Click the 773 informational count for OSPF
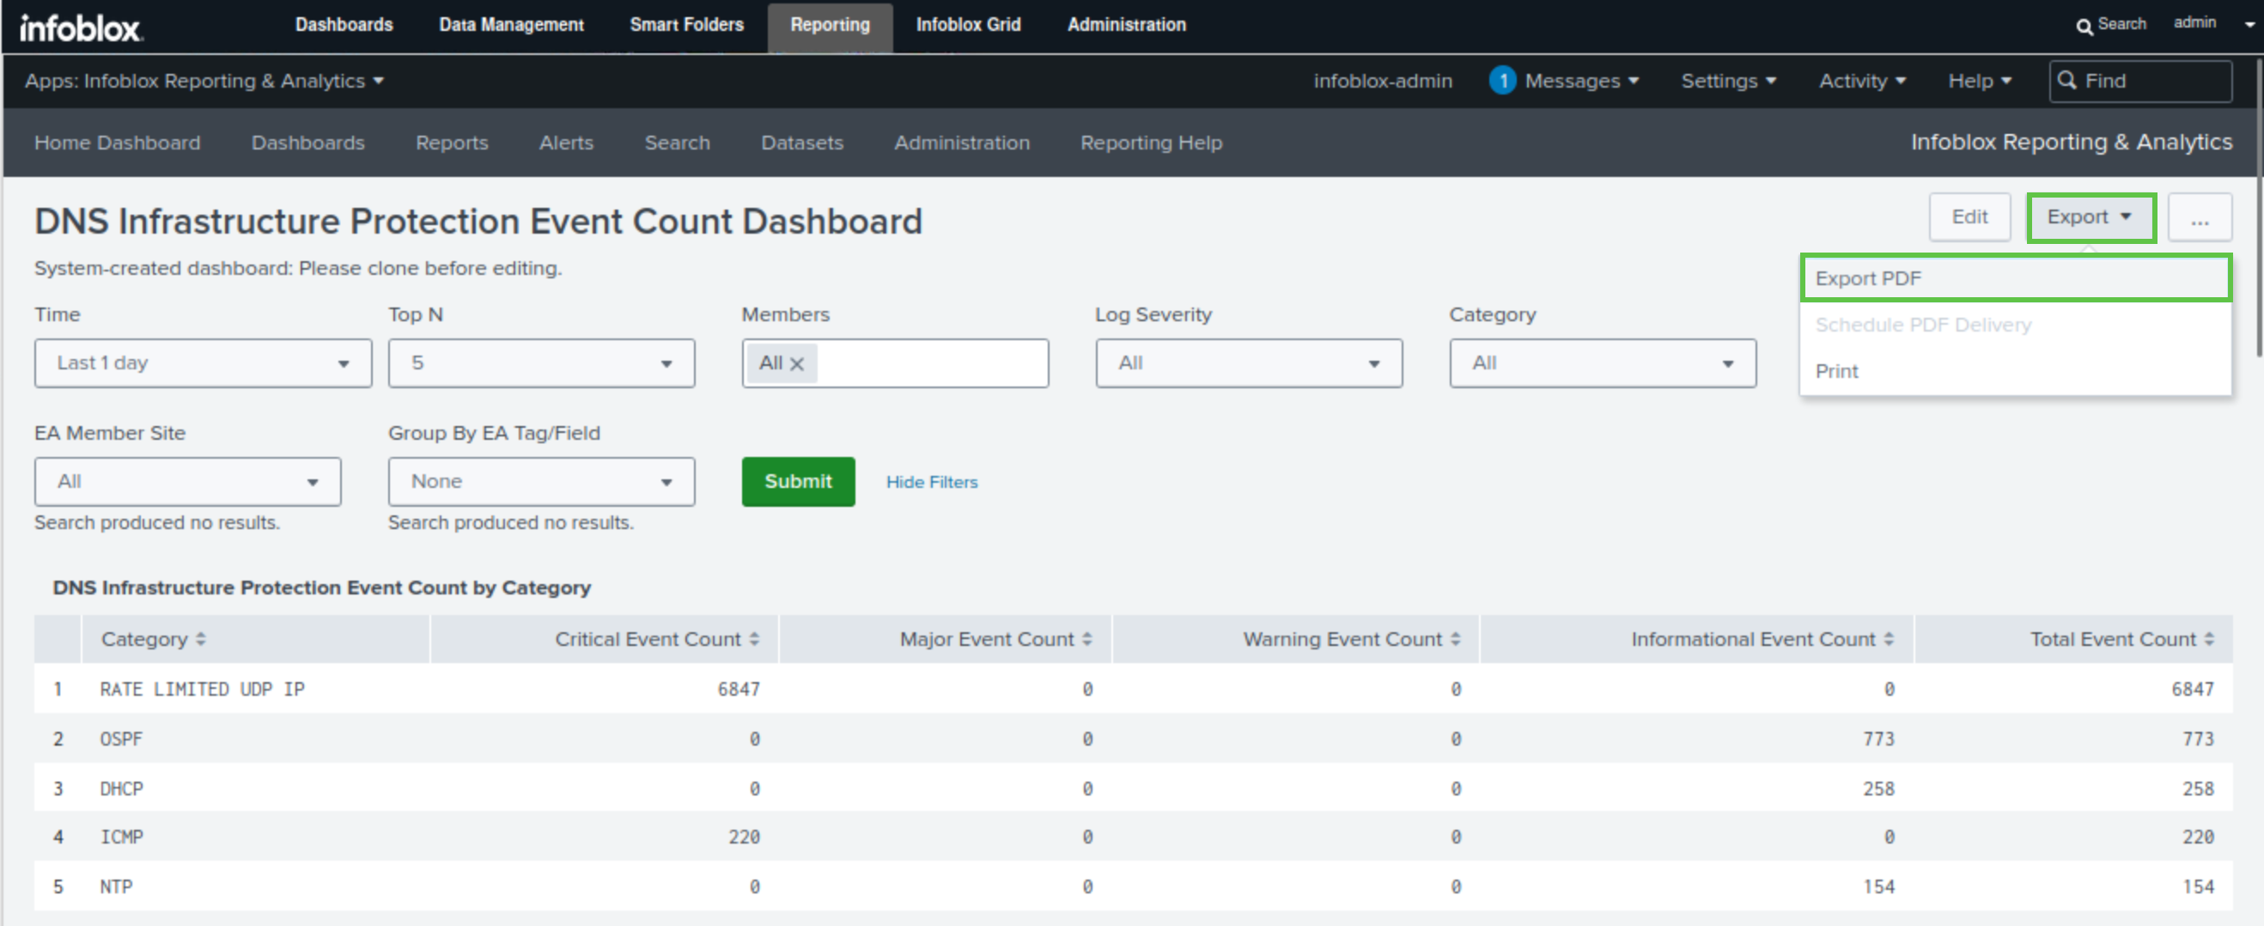 click(1878, 739)
